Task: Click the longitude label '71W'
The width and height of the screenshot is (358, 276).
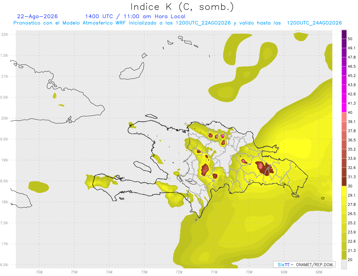Action: (214, 272)
